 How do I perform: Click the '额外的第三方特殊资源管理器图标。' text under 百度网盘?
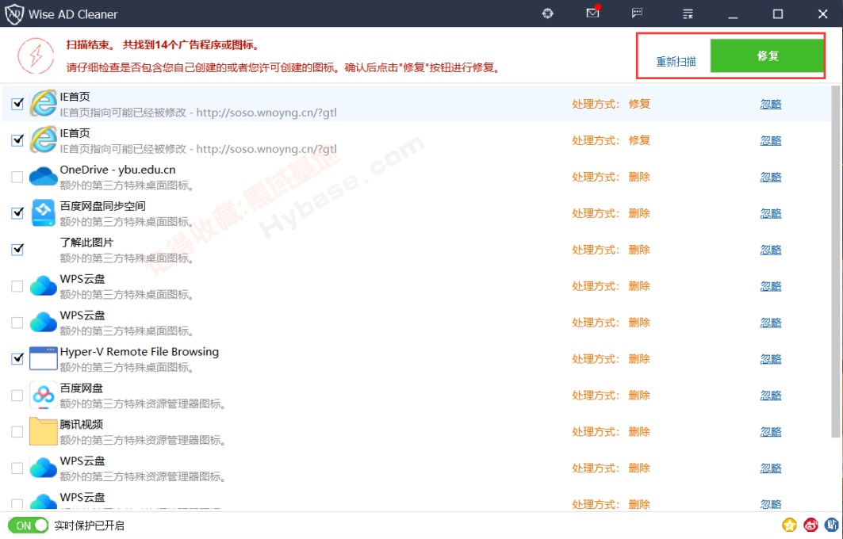[x=143, y=403]
